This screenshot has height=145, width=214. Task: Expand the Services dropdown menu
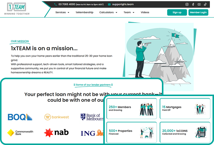(62, 12)
